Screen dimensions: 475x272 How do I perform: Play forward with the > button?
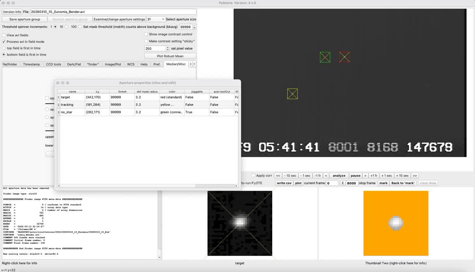click(x=365, y=176)
